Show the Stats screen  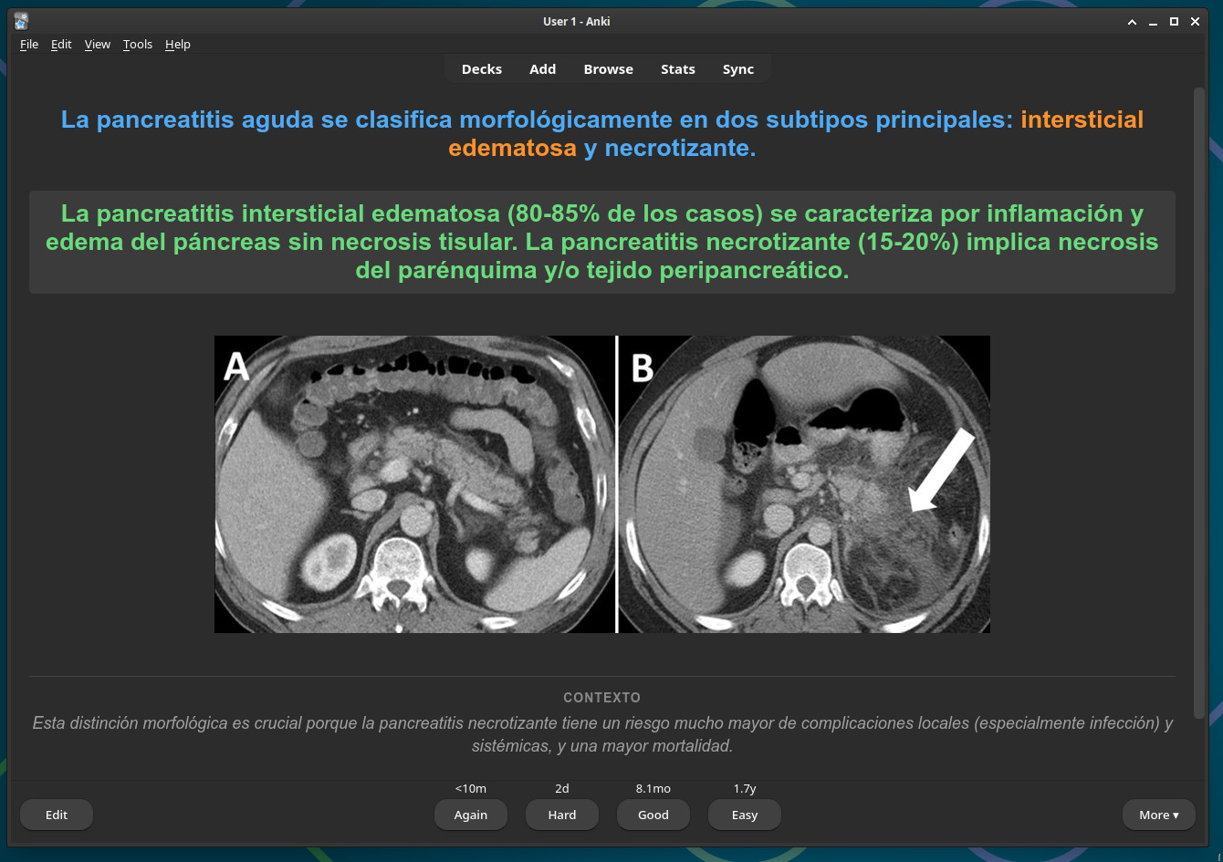click(678, 69)
